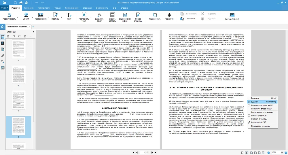Choose Удалить in the context menu
The width and height of the screenshot is (288, 155).
pyautogui.click(x=255, y=102)
